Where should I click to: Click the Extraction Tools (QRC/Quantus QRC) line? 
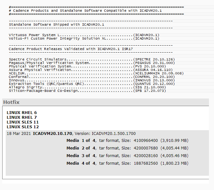point(92,84)
